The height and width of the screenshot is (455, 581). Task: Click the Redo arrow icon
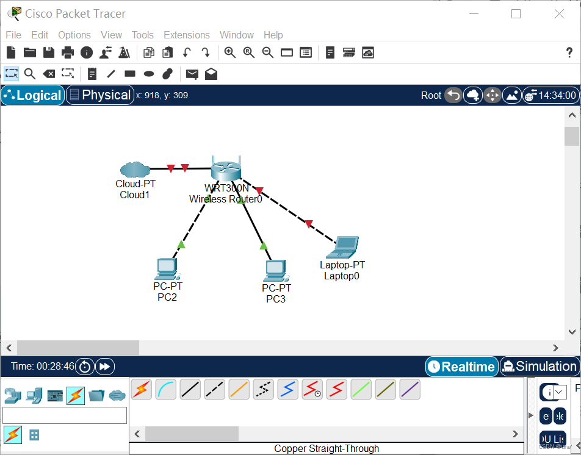[206, 52]
